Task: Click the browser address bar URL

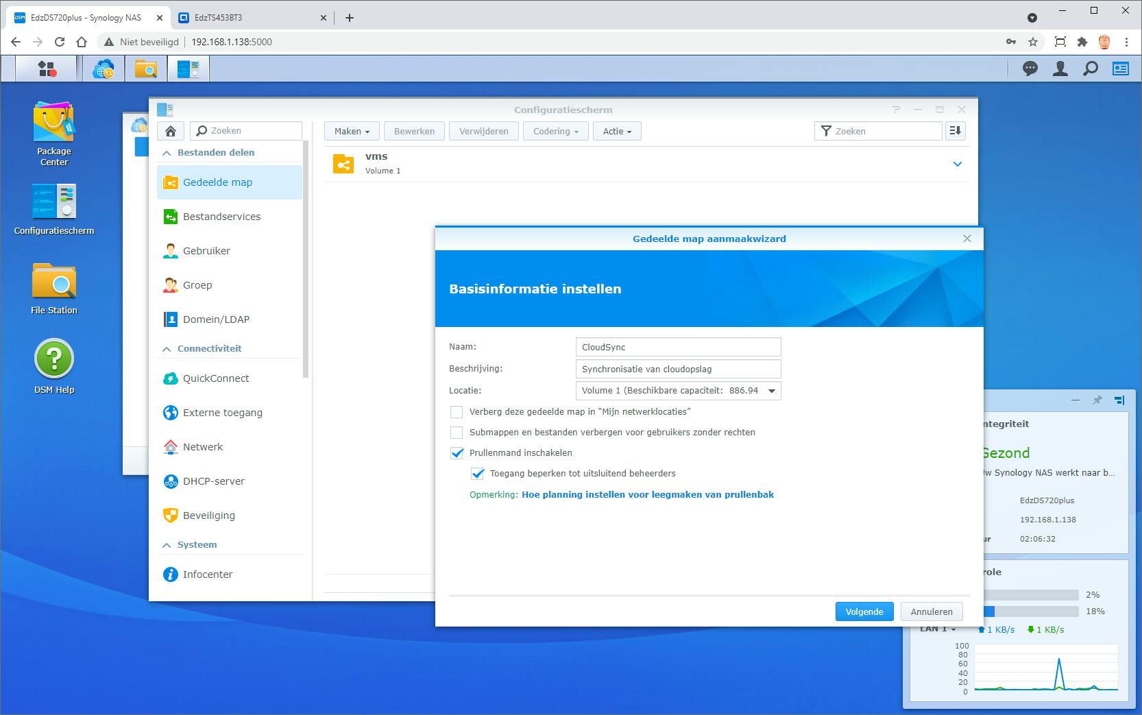Action: click(x=232, y=42)
